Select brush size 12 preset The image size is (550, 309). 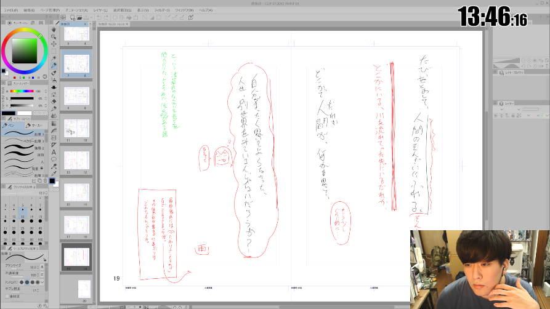(23, 213)
